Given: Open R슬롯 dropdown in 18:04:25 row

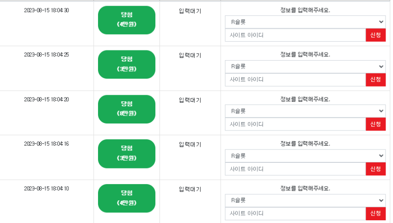Looking at the screenshot, I should click(305, 67).
